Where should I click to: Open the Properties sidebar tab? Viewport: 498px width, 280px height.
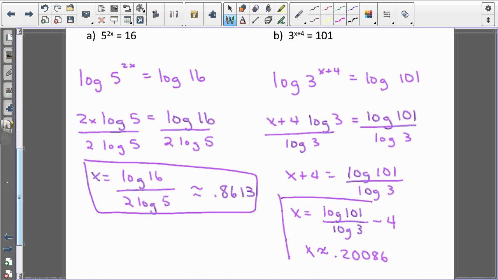click(x=9, y=91)
